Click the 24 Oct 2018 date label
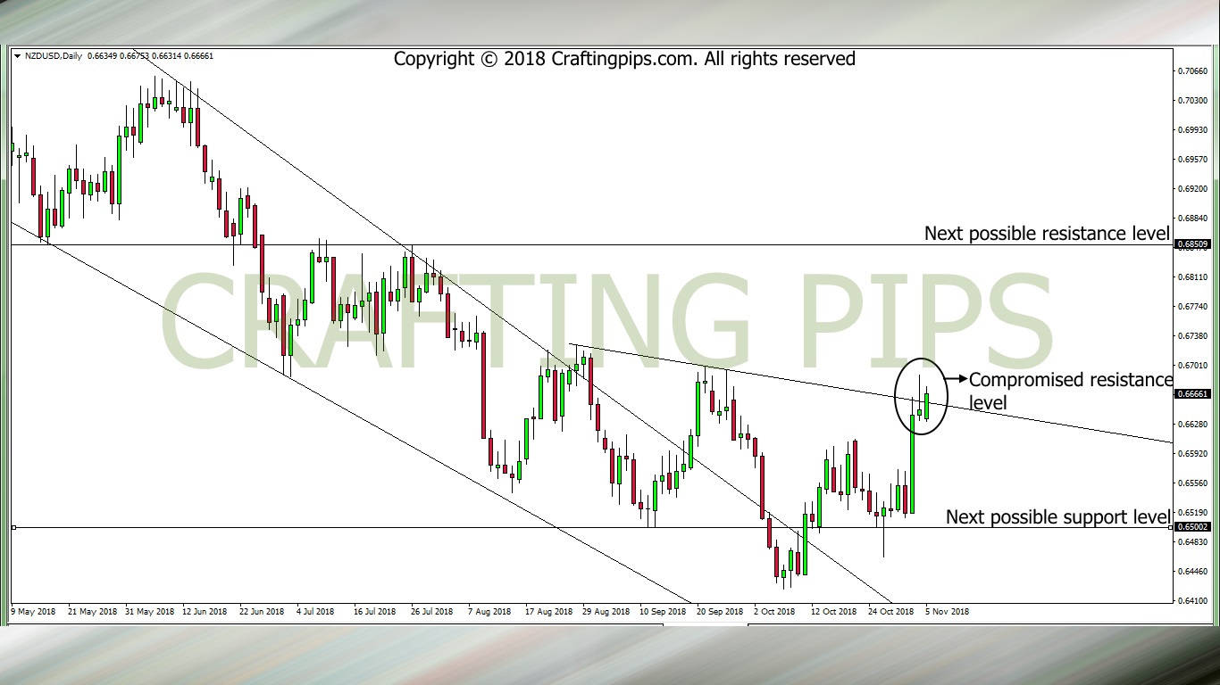 coord(891,612)
